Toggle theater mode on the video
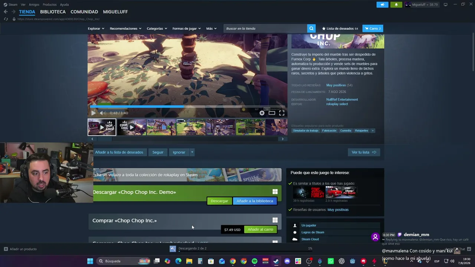475x267 pixels. pyautogui.click(x=272, y=113)
